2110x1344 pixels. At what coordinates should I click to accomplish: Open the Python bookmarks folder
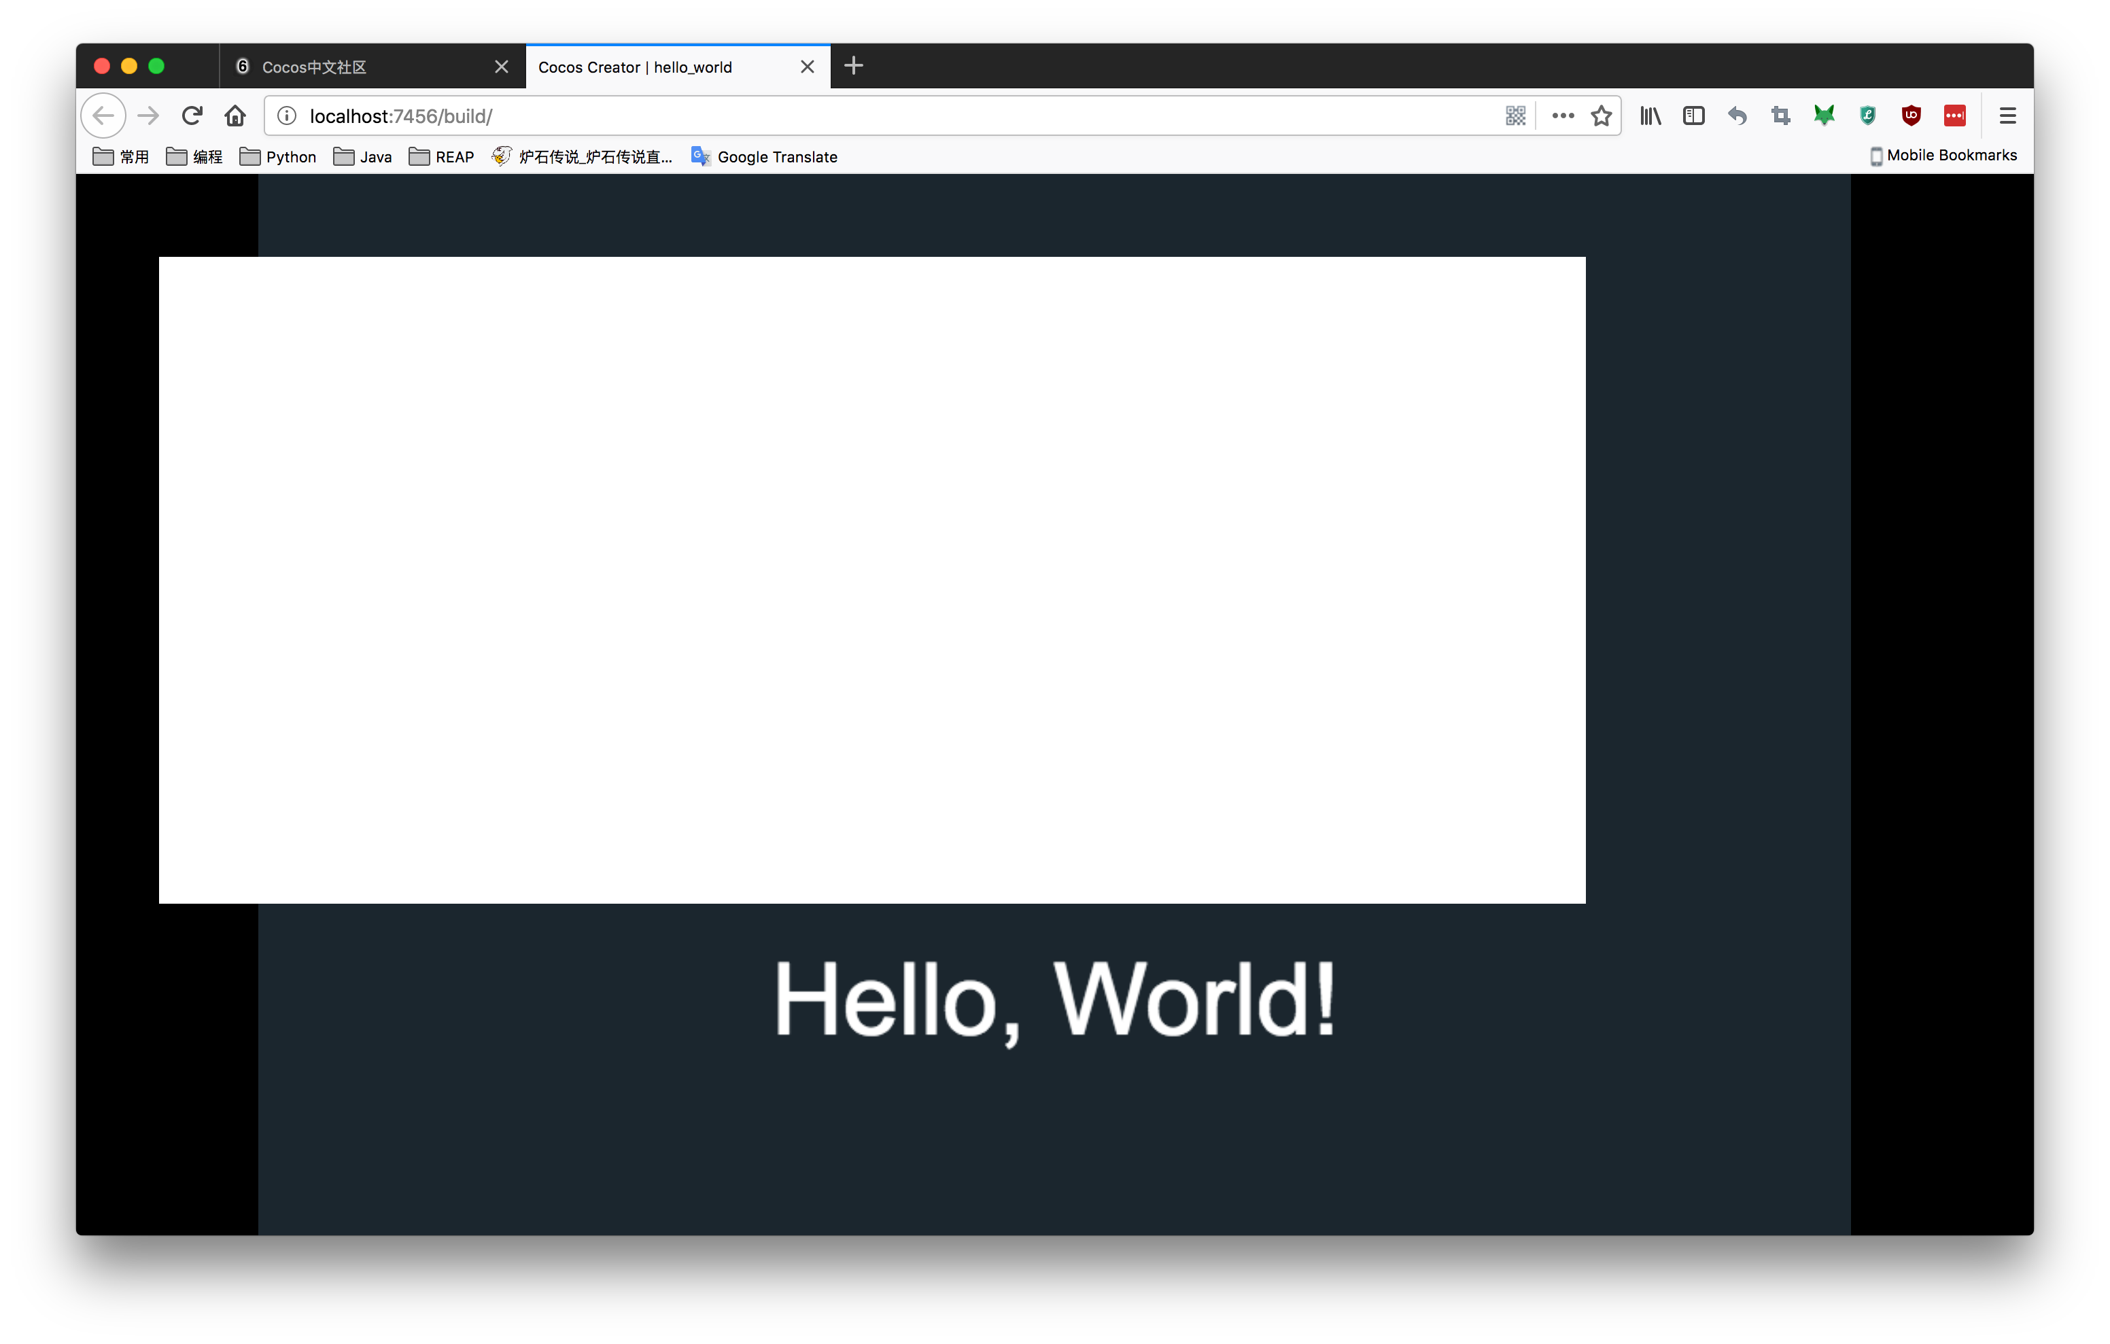pos(278,157)
